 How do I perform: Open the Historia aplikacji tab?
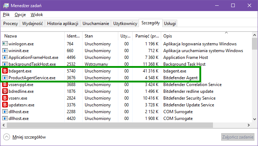pos(63,24)
